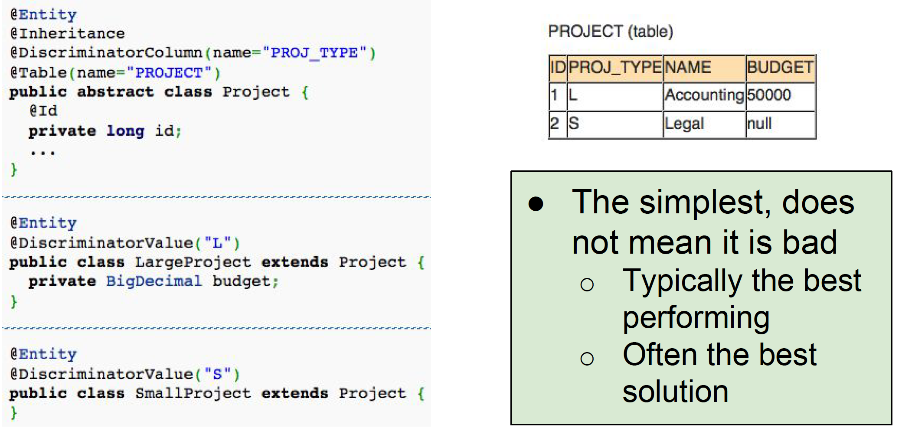Select the BigDecimal type in budget field

click(x=154, y=281)
